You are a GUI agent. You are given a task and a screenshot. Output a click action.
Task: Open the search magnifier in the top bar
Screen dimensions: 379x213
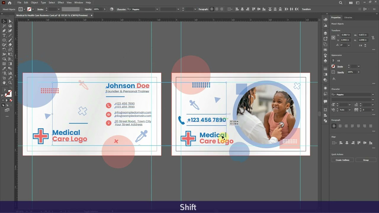point(341,3)
